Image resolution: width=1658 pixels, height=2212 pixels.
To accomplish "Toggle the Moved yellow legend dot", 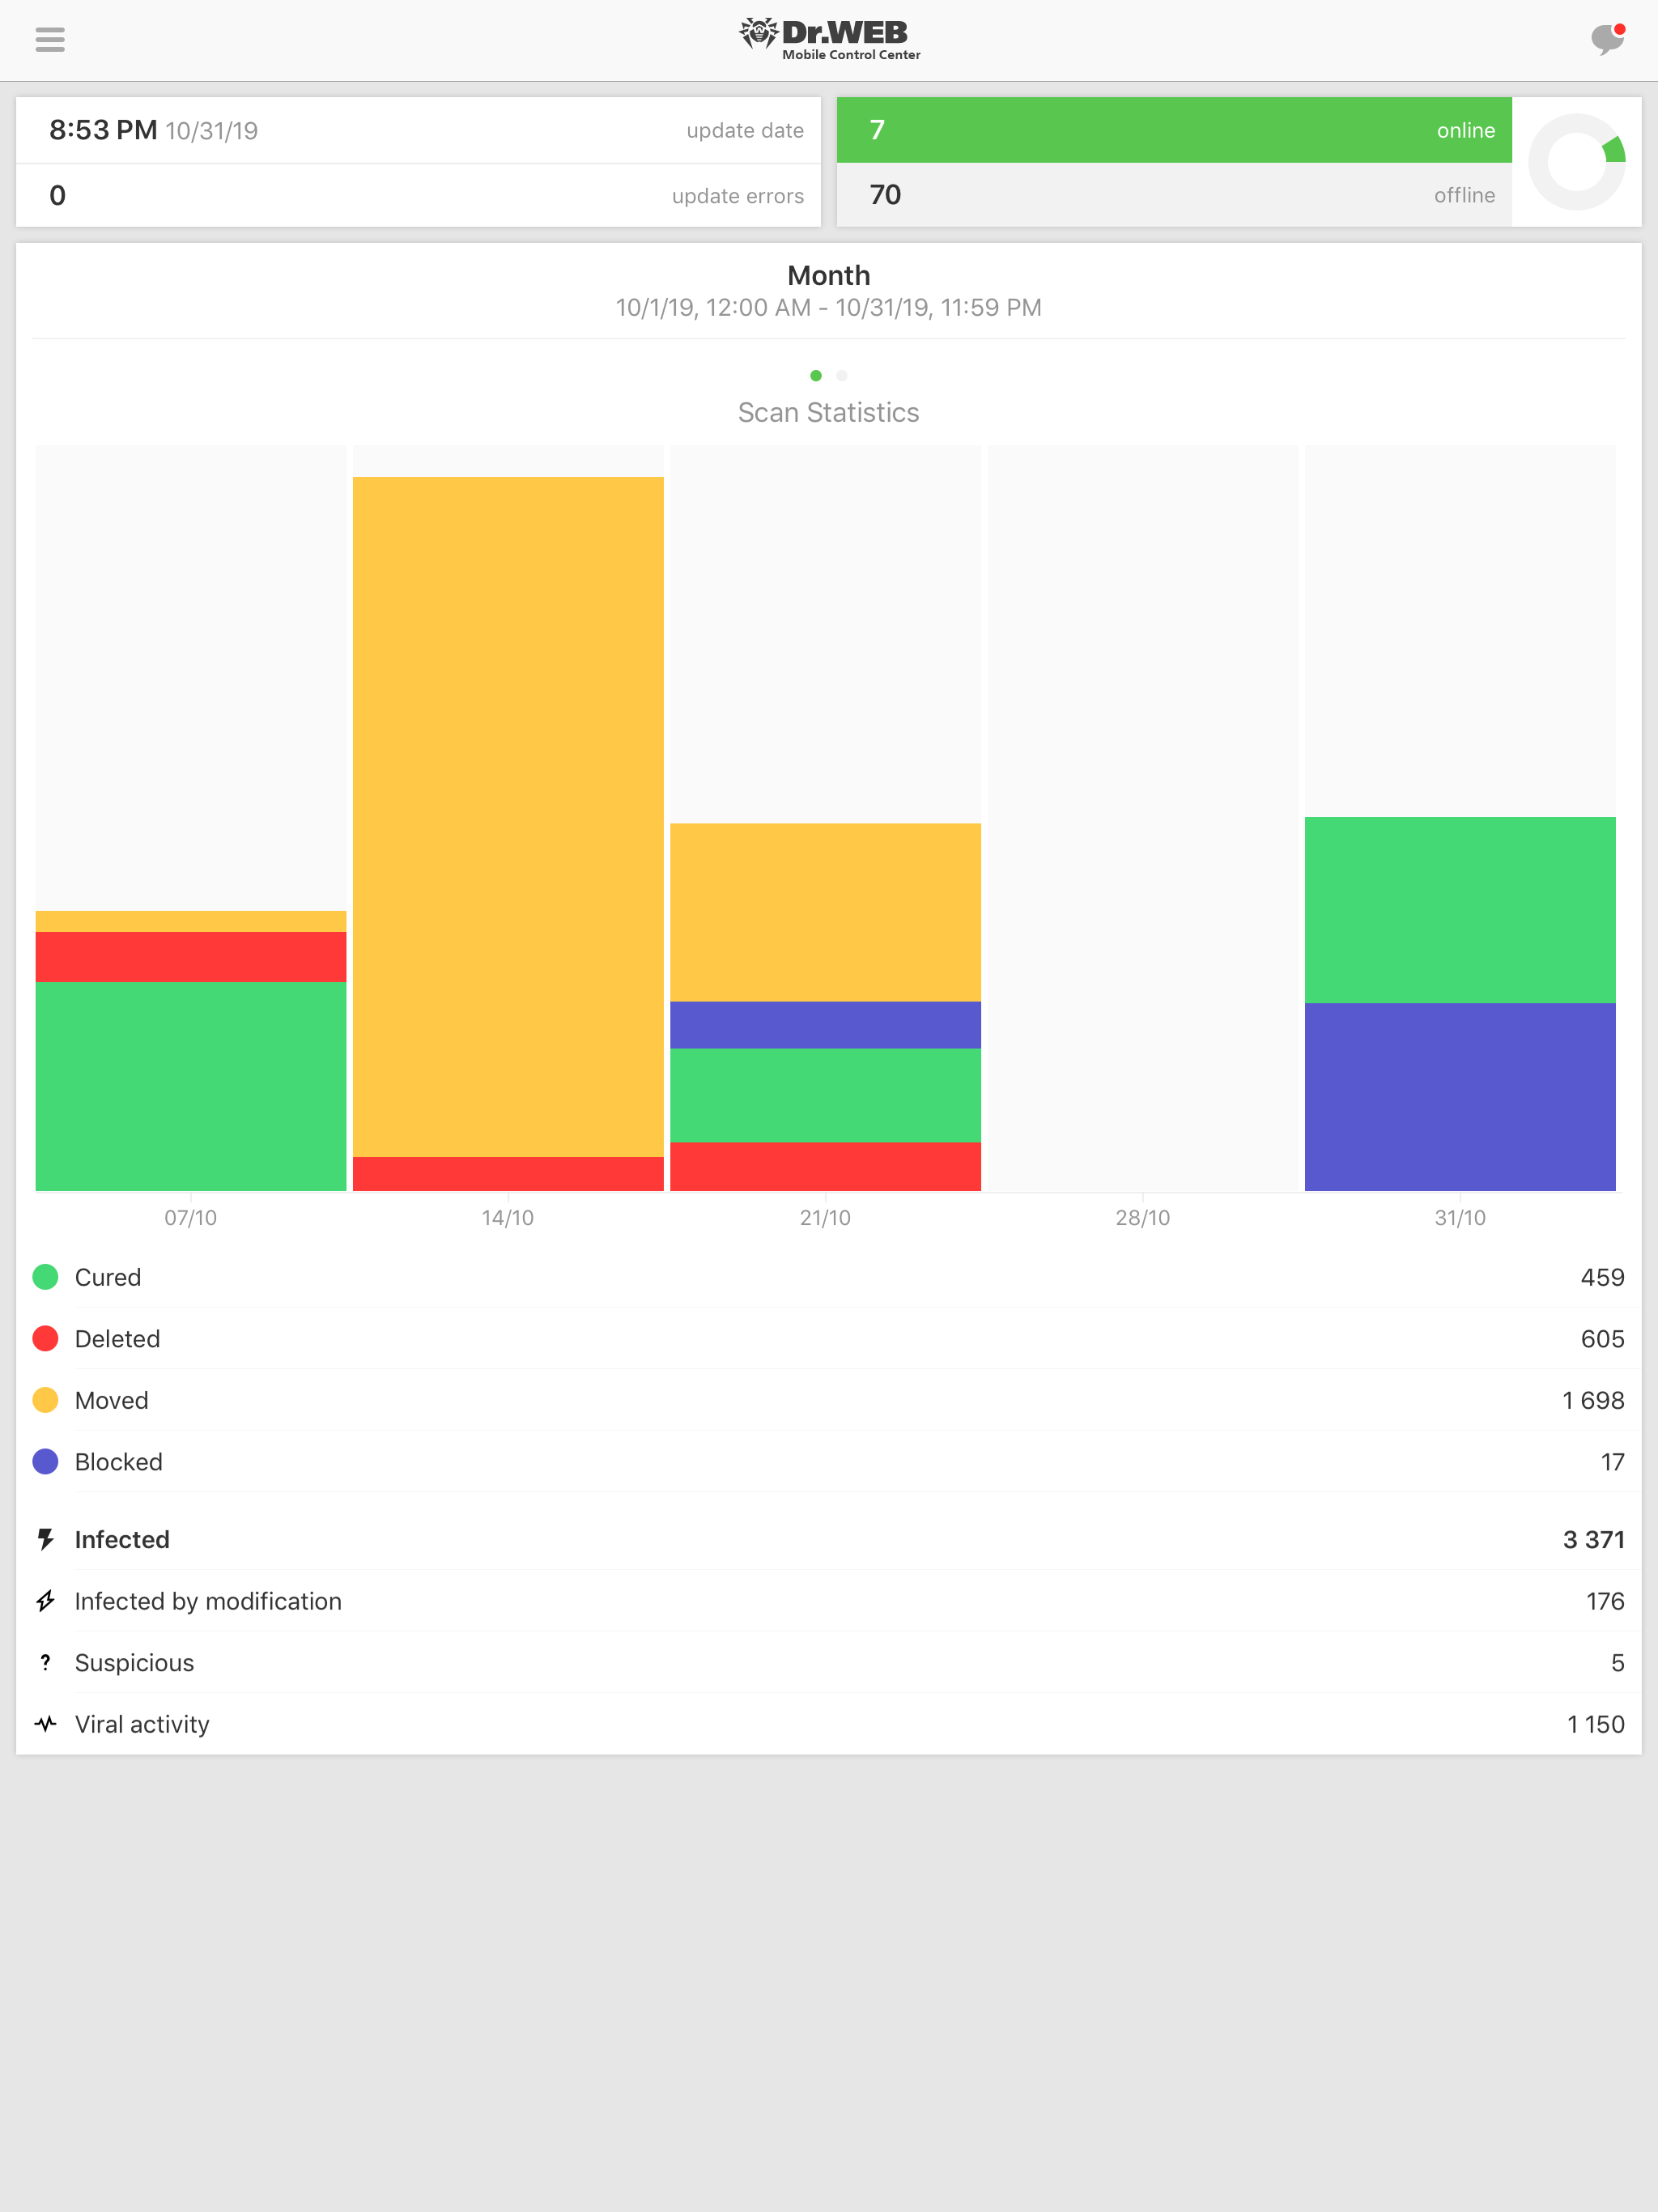I will coord(45,1400).
